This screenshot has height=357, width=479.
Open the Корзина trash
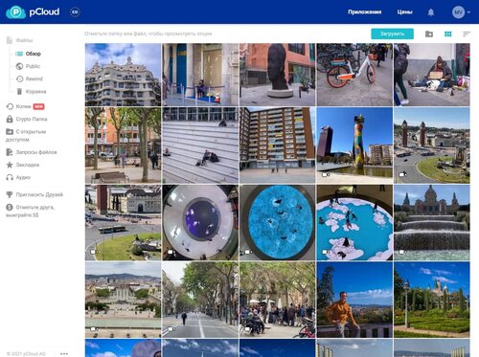click(35, 92)
